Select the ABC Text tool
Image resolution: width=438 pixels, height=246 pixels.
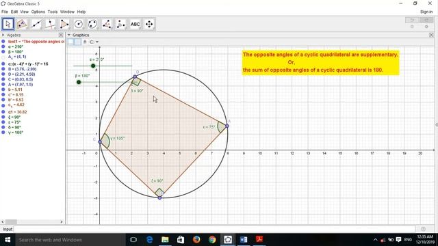(x=136, y=24)
